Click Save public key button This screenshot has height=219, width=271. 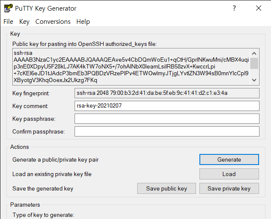pos(167,188)
